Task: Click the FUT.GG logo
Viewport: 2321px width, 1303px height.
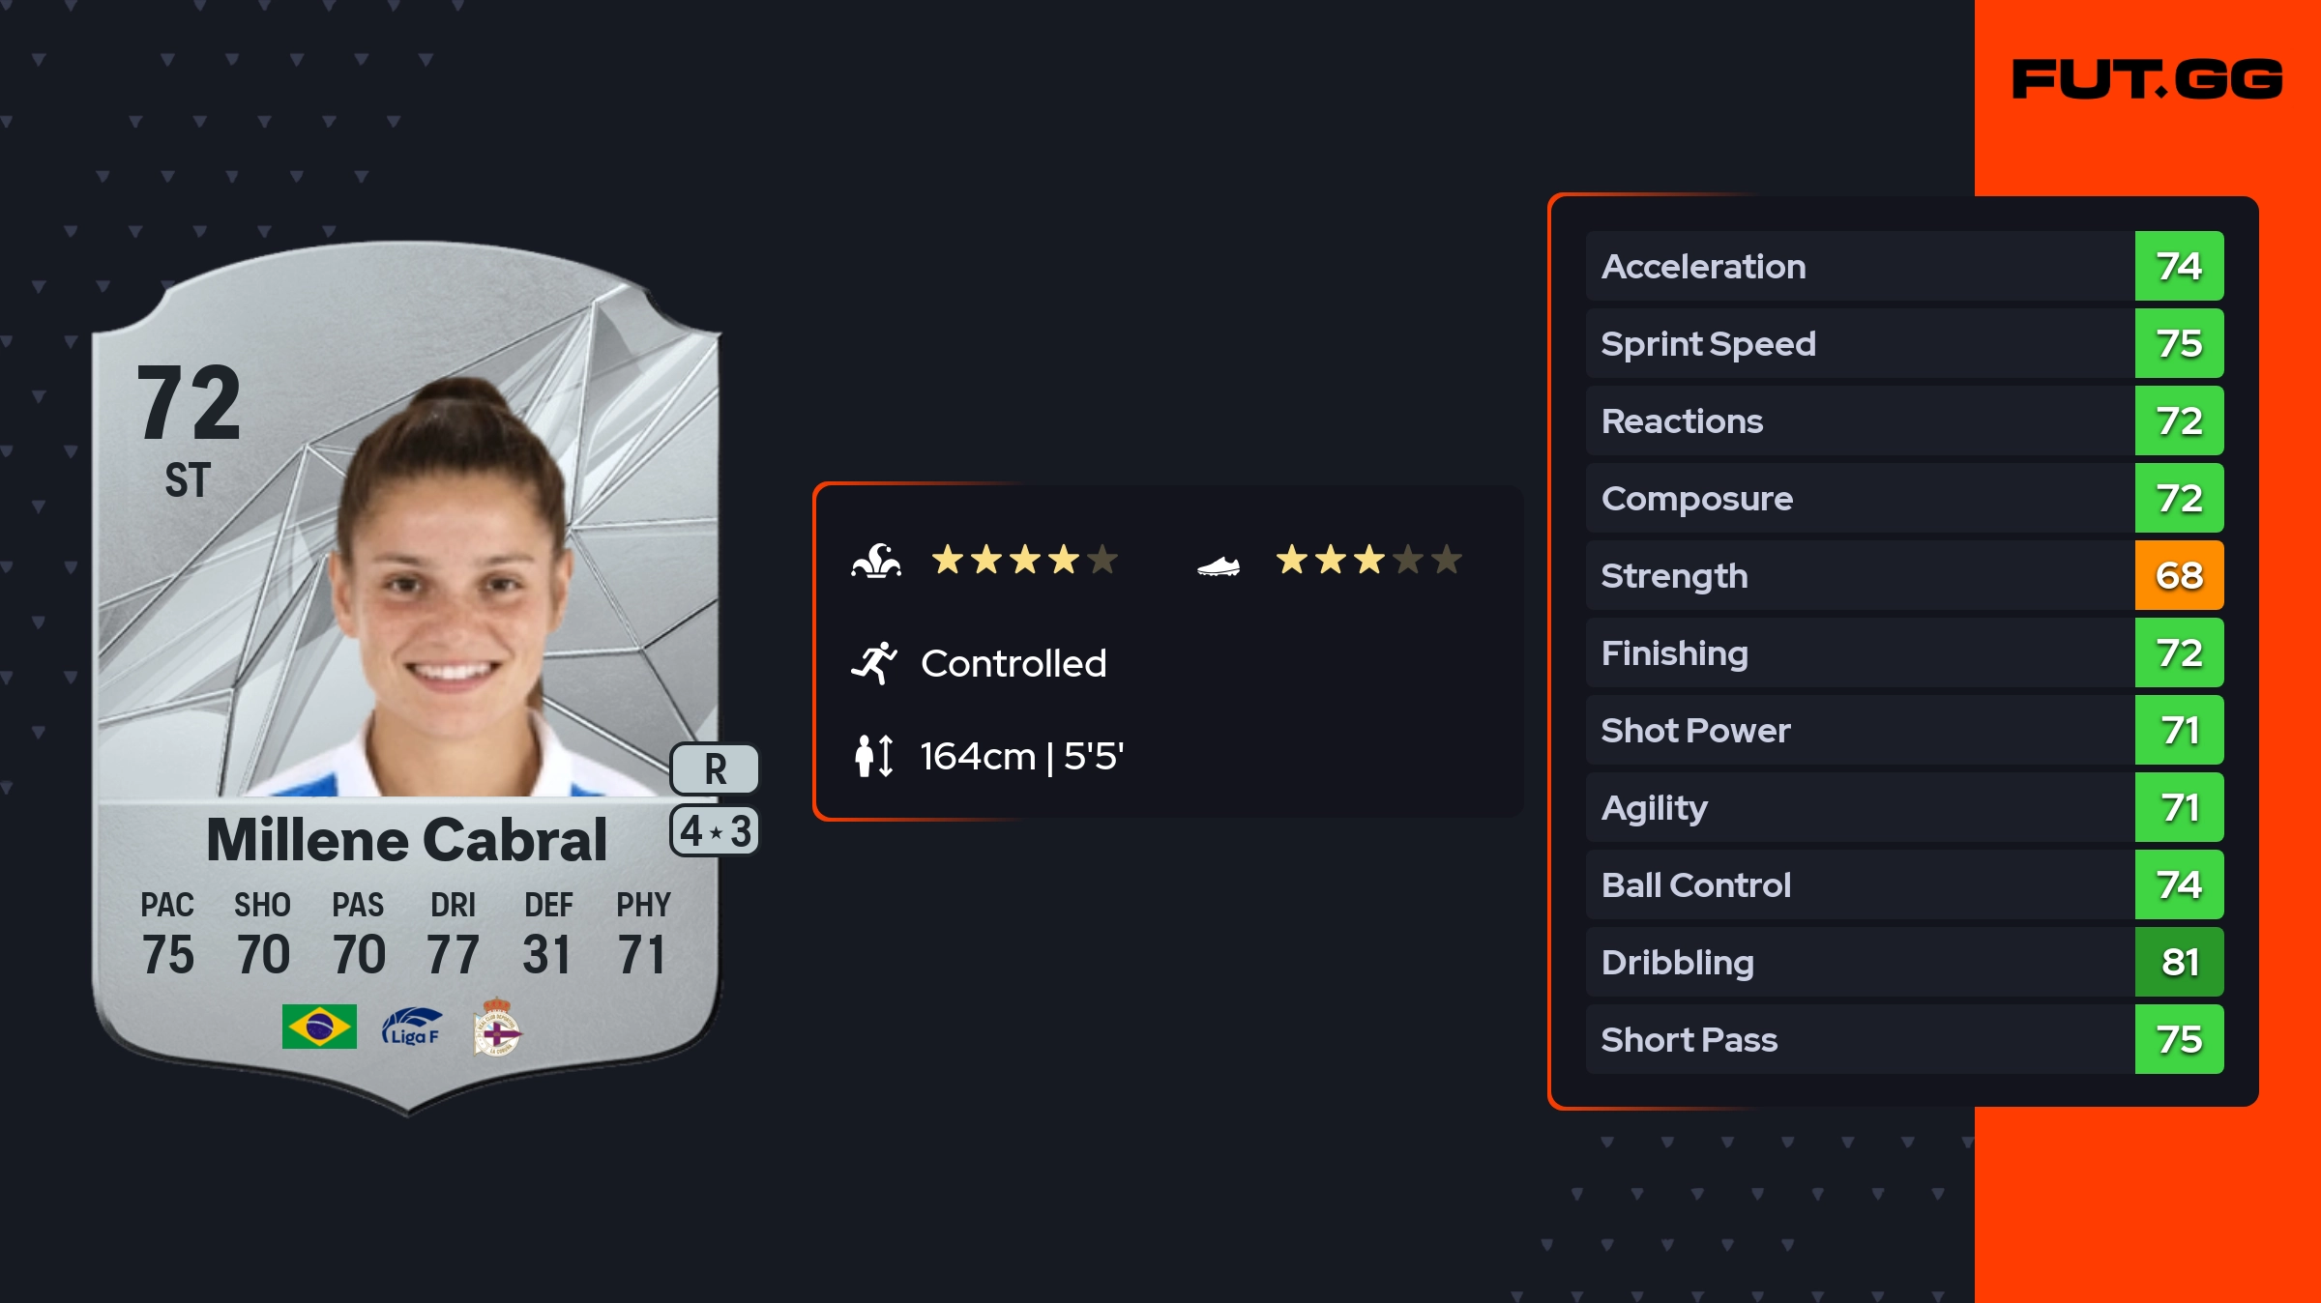Action: (x=2147, y=79)
